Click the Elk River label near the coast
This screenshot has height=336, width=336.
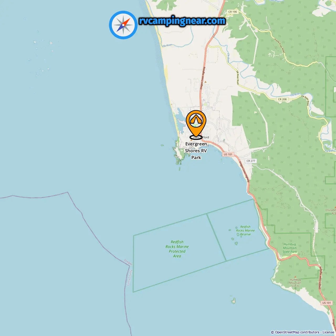point(167,45)
